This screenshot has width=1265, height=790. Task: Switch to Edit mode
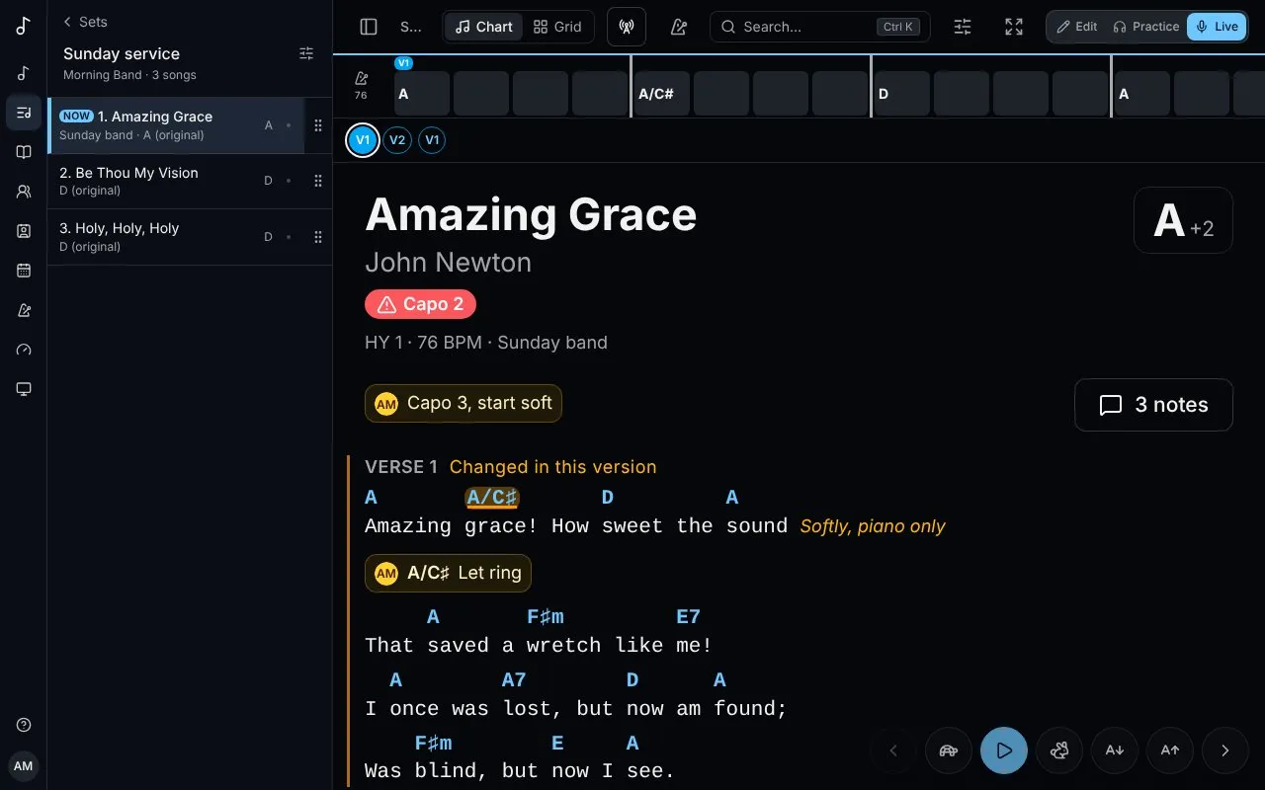(1077, 27)
